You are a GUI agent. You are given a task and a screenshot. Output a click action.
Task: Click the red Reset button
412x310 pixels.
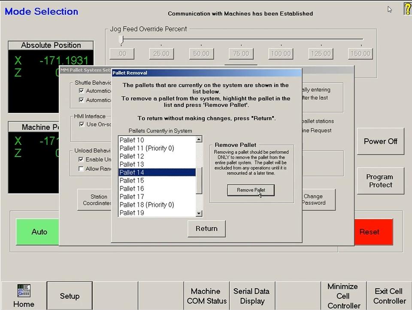click(373, 232)
